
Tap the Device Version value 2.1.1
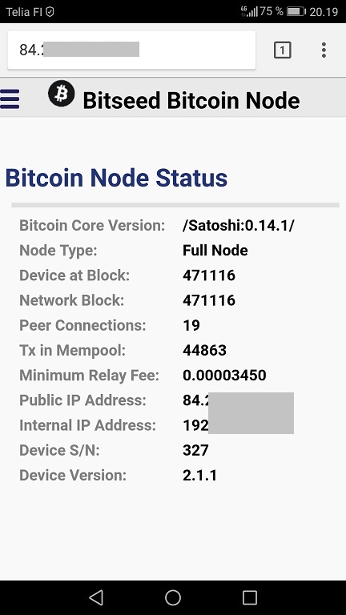click(x=199, y=476)
